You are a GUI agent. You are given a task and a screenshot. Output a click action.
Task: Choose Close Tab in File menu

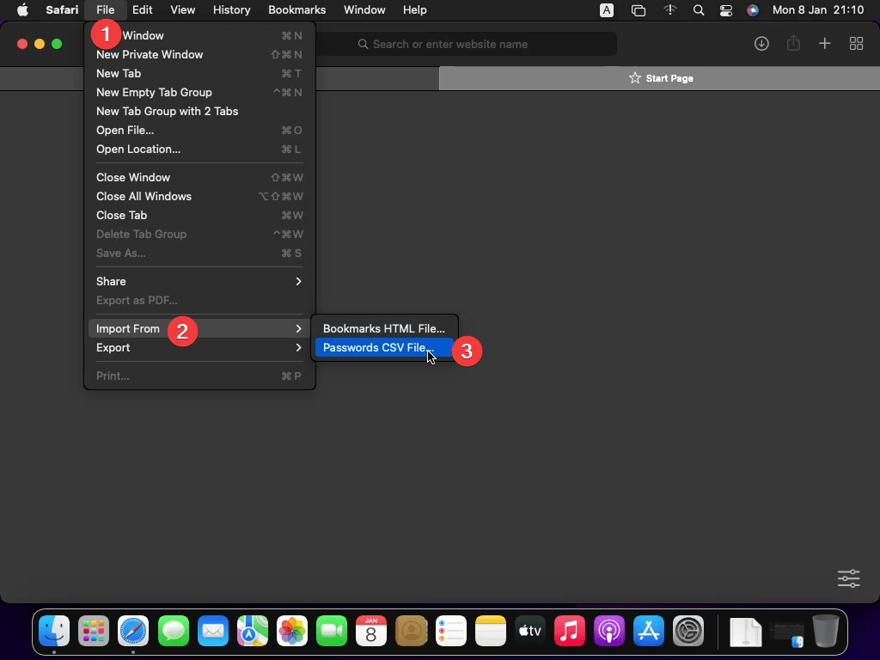199,215
